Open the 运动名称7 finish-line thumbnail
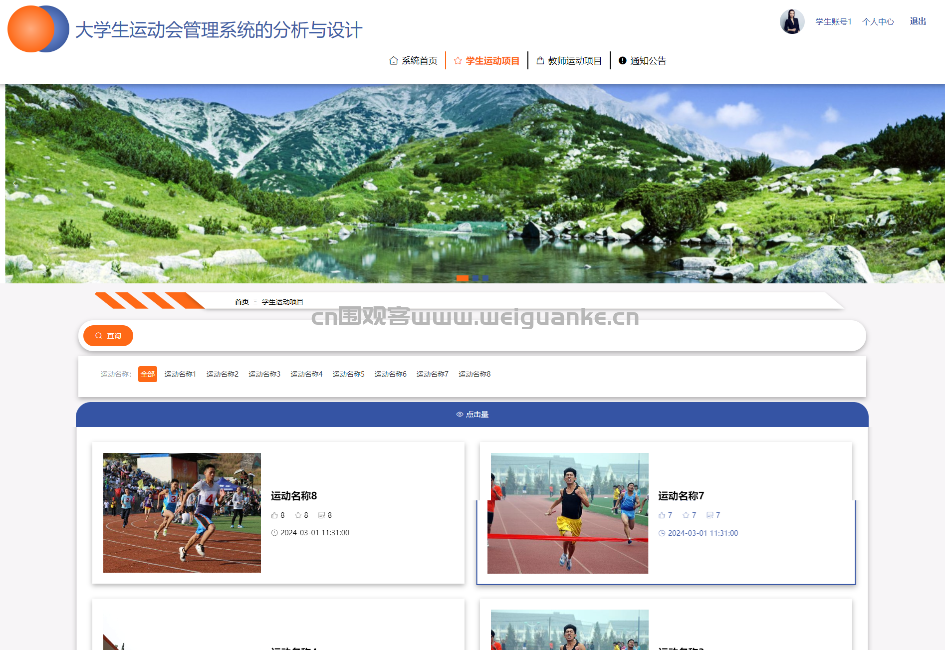Viewport: 945px width, 650px height. 568,513
